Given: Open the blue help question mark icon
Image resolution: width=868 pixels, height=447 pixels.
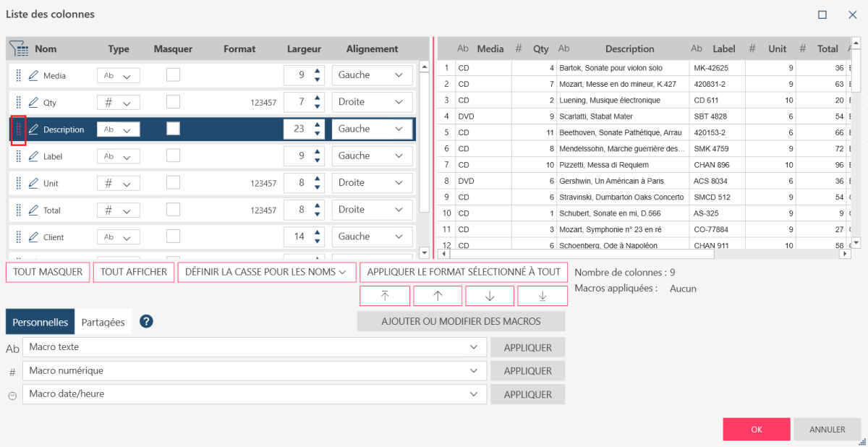Looking at the screenshot, I should click(x=146, y=322).
